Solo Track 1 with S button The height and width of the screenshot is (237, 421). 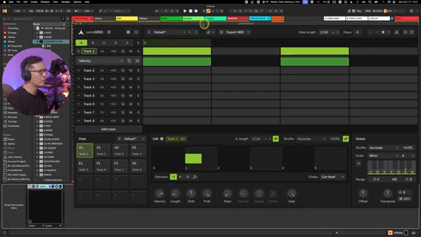[138, 51]
